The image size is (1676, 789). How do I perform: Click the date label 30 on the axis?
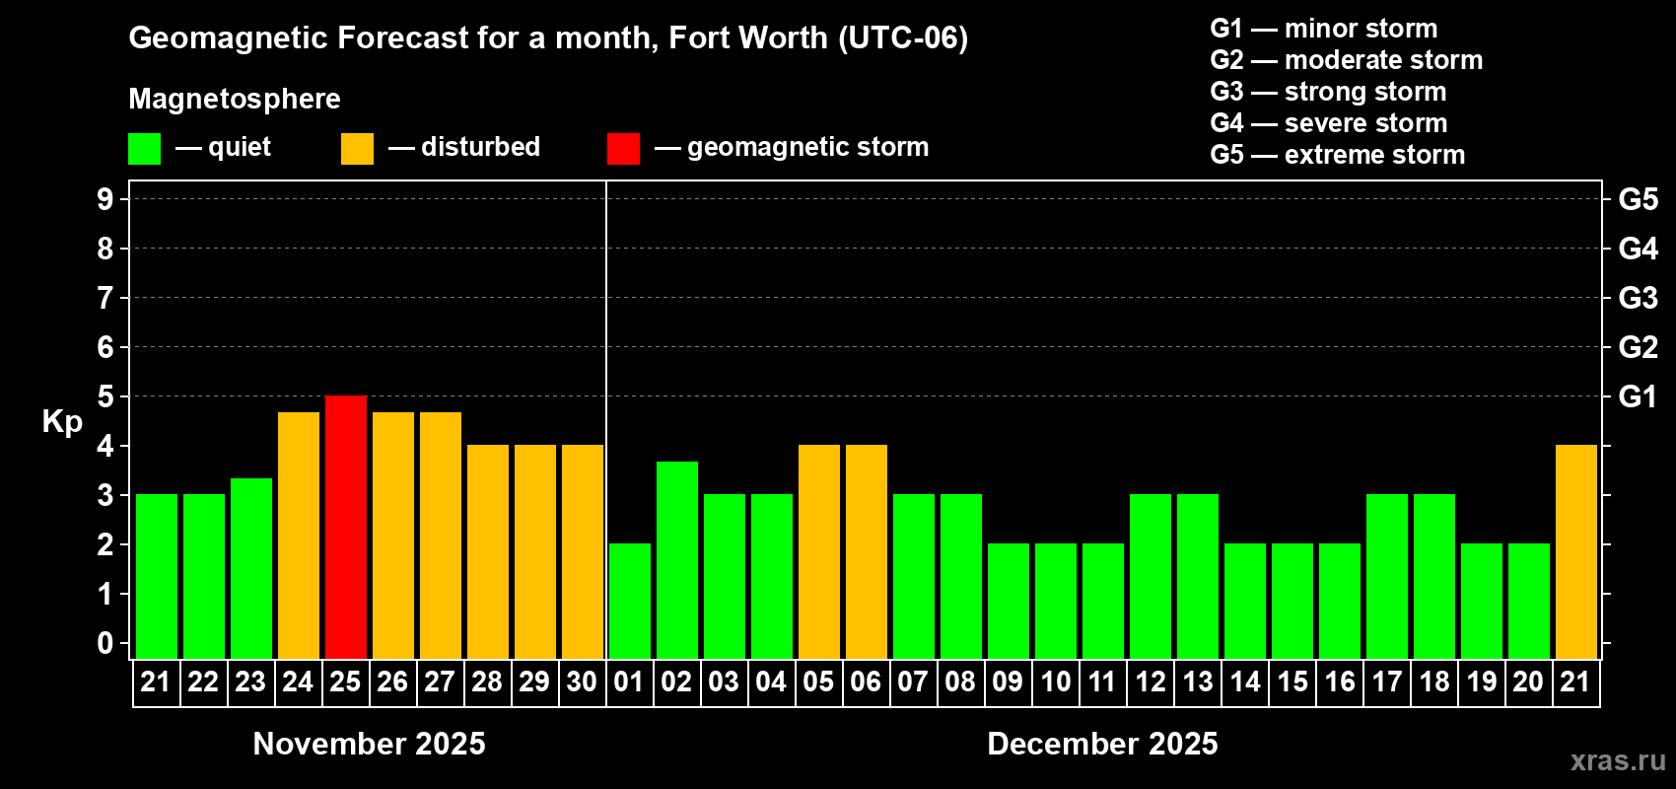coord(582,682)
